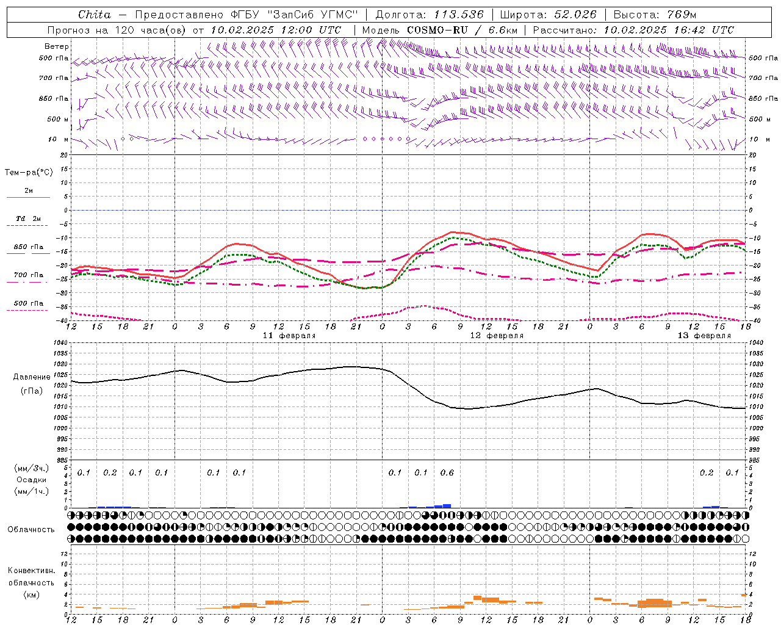The height and width of the screenshot is (625, 781).
Task: Click the "13 февраля" date label
Action: click(704, 336)
